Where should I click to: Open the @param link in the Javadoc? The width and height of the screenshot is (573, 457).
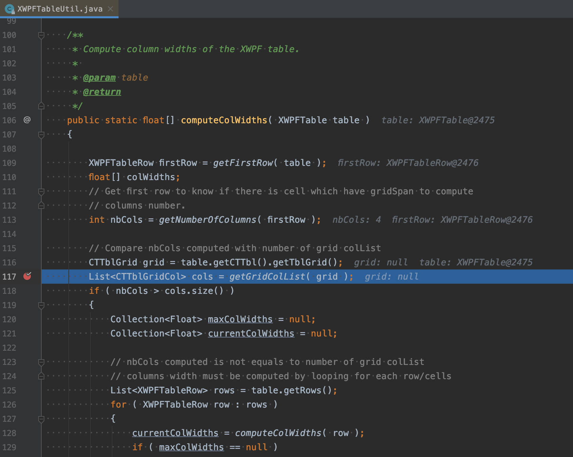(100, 78)
